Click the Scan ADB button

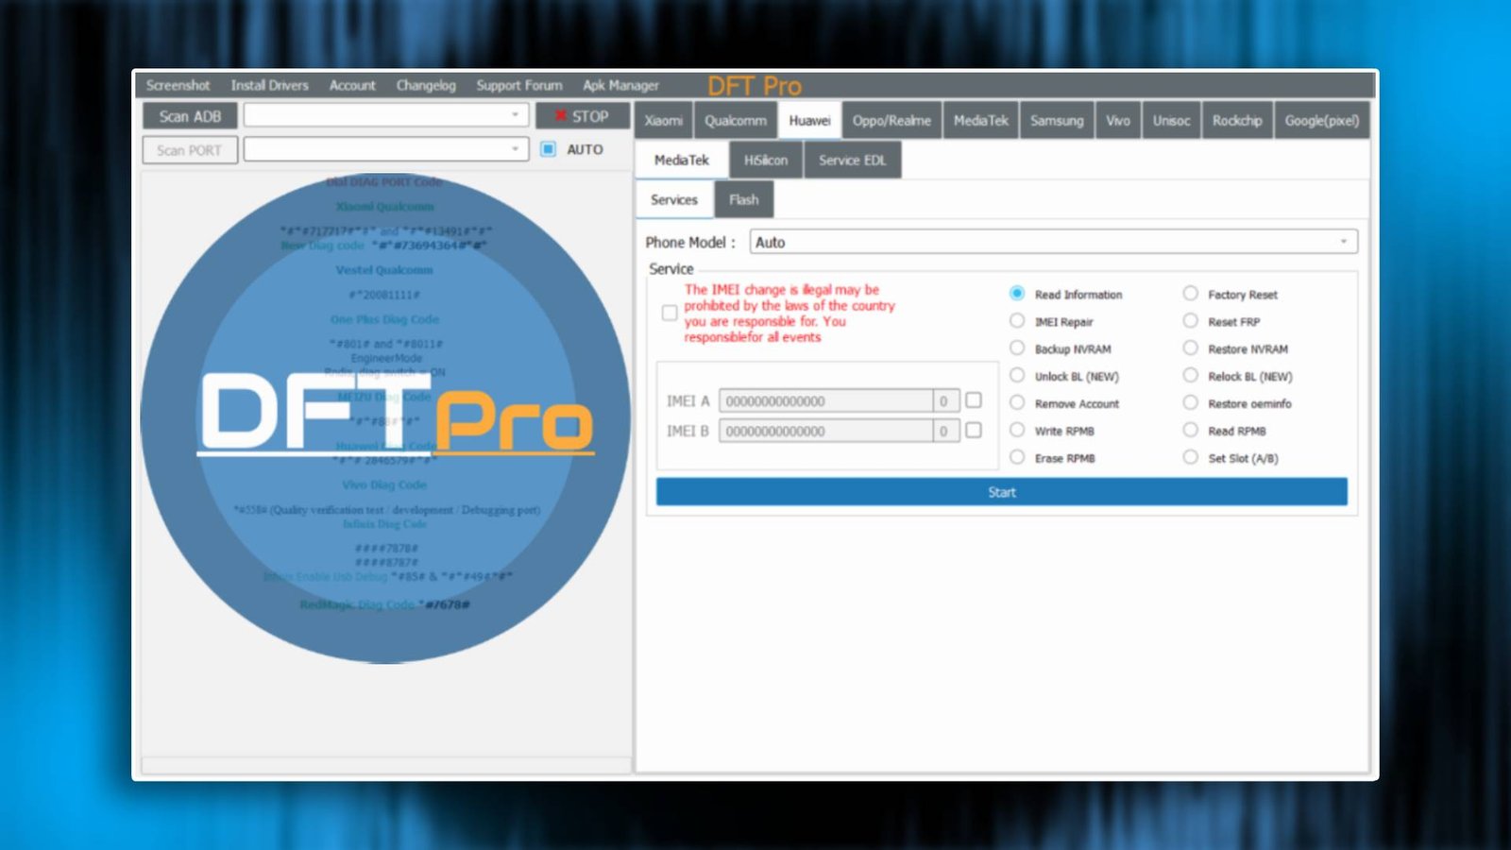tap(188, 115)
